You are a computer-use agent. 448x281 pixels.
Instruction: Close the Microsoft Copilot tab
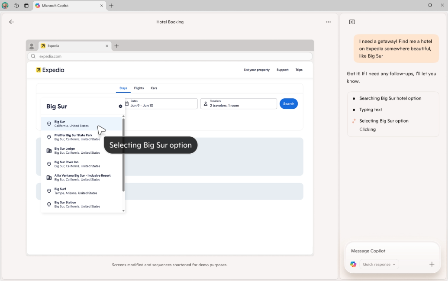[101, 6]
